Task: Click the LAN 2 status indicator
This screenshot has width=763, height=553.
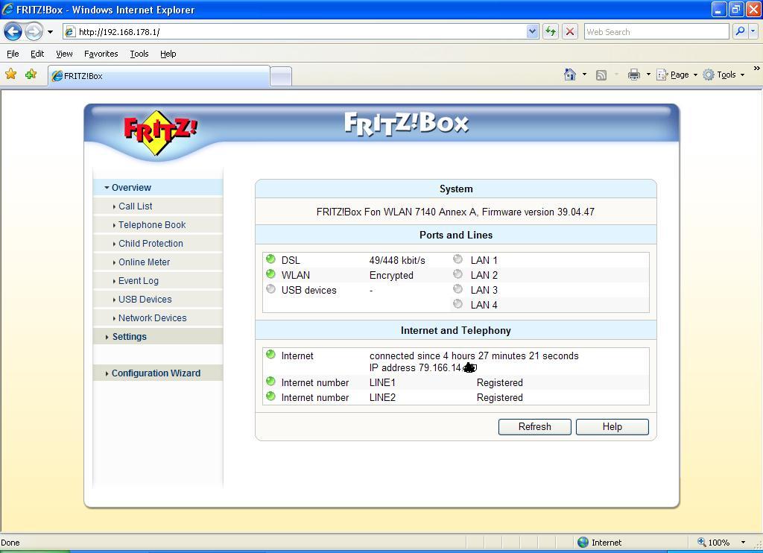Action: [x=458, y=274]
